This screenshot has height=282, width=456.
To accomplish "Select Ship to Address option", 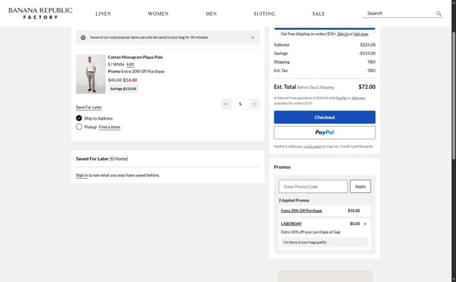I will [x=79, y=118].
